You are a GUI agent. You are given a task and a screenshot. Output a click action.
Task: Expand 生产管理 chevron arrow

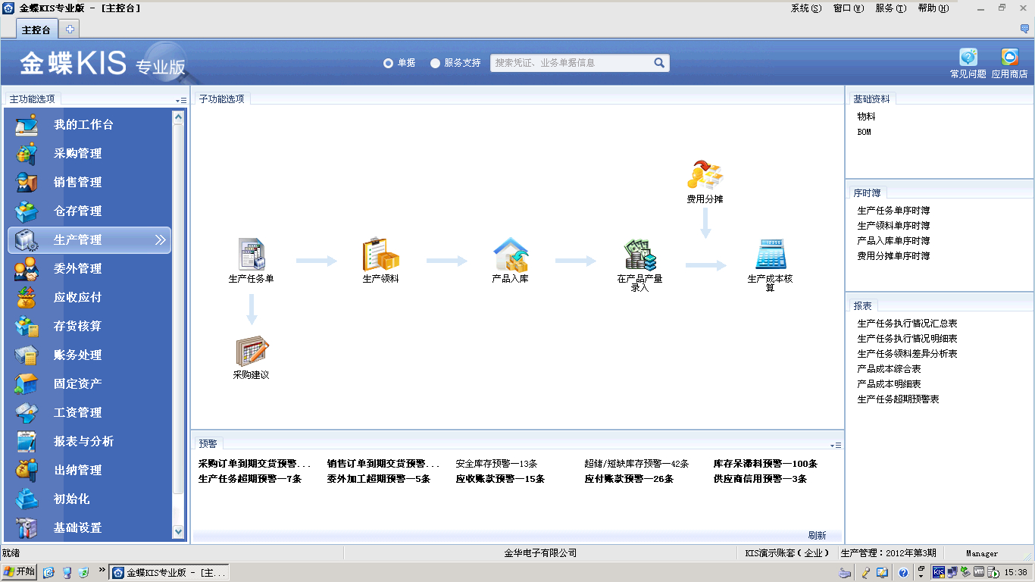(160, 240)
